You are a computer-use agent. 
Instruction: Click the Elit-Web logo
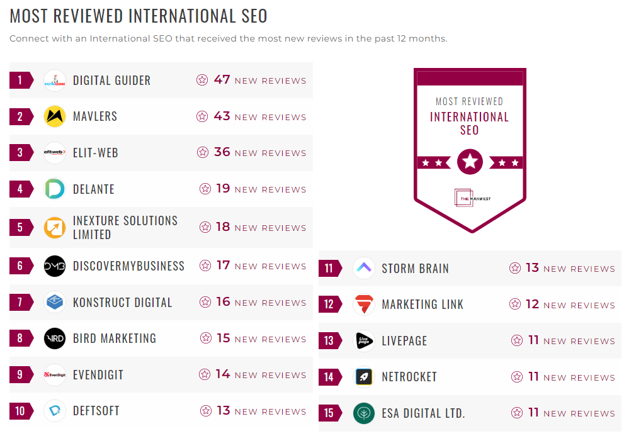(x=55, y=153)
